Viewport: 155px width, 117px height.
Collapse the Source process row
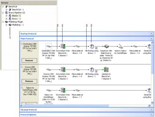(x=22, y=67)
